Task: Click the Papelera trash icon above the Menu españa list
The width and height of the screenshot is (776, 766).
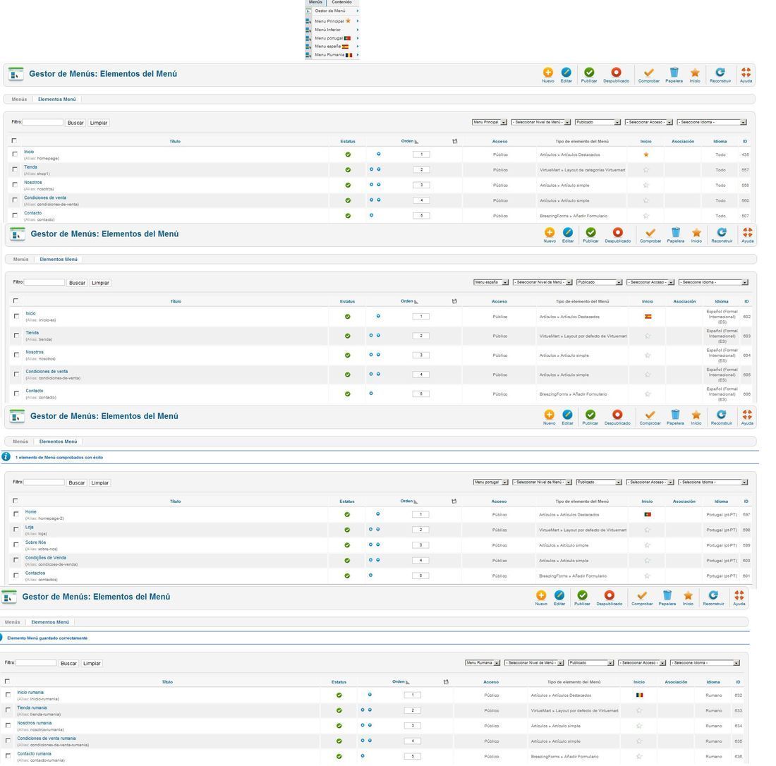Action: pyautogui.click(x=676, y=233)
